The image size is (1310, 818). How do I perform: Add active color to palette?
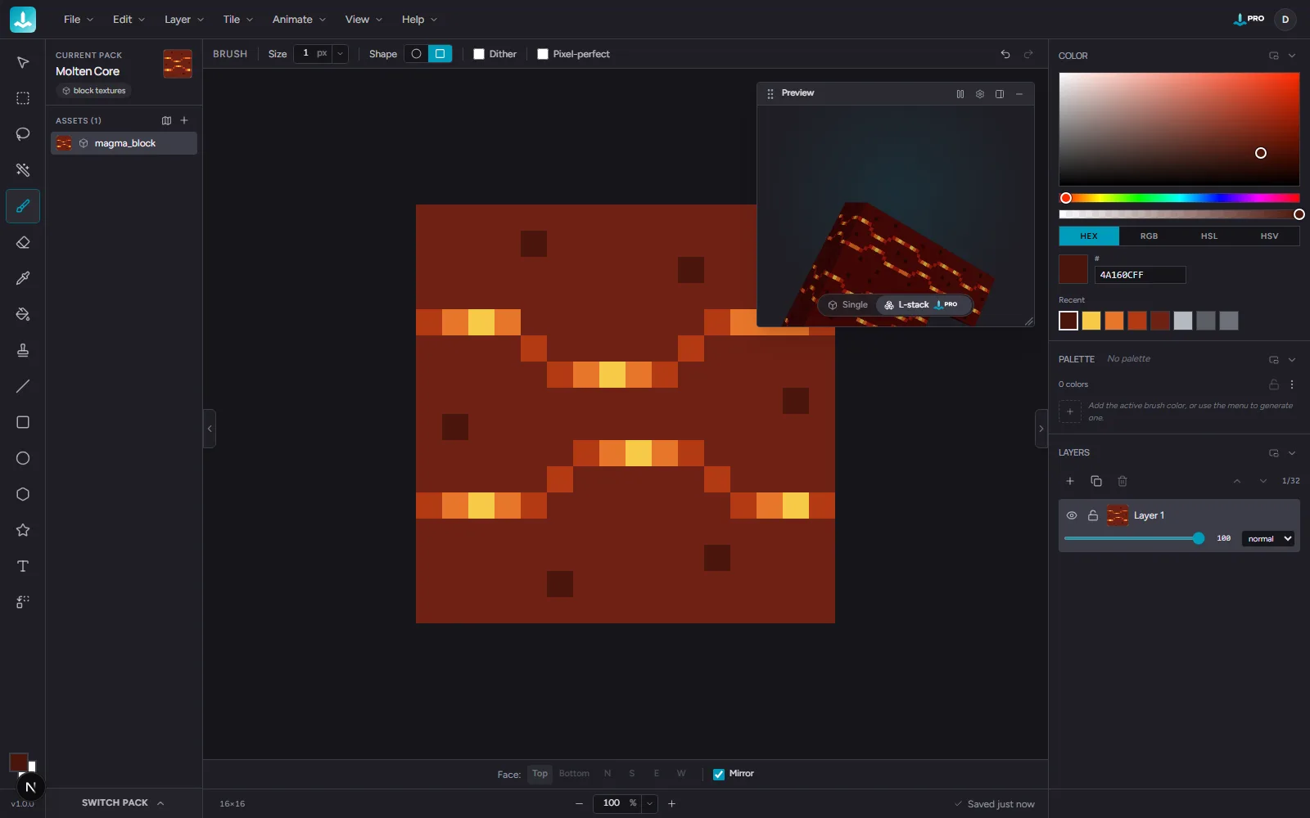click(x=1070, y=411)
